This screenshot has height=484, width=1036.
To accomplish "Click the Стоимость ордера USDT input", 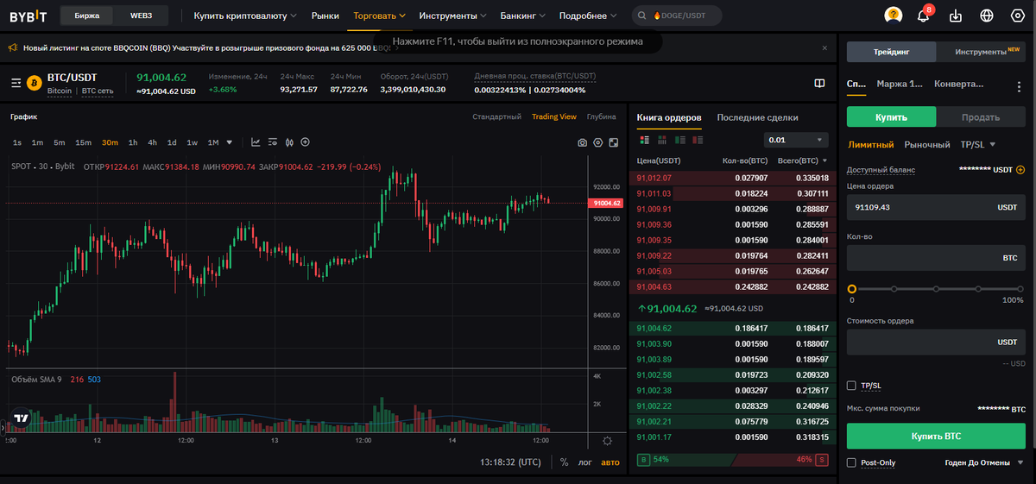I will click(x=936, y=342).
